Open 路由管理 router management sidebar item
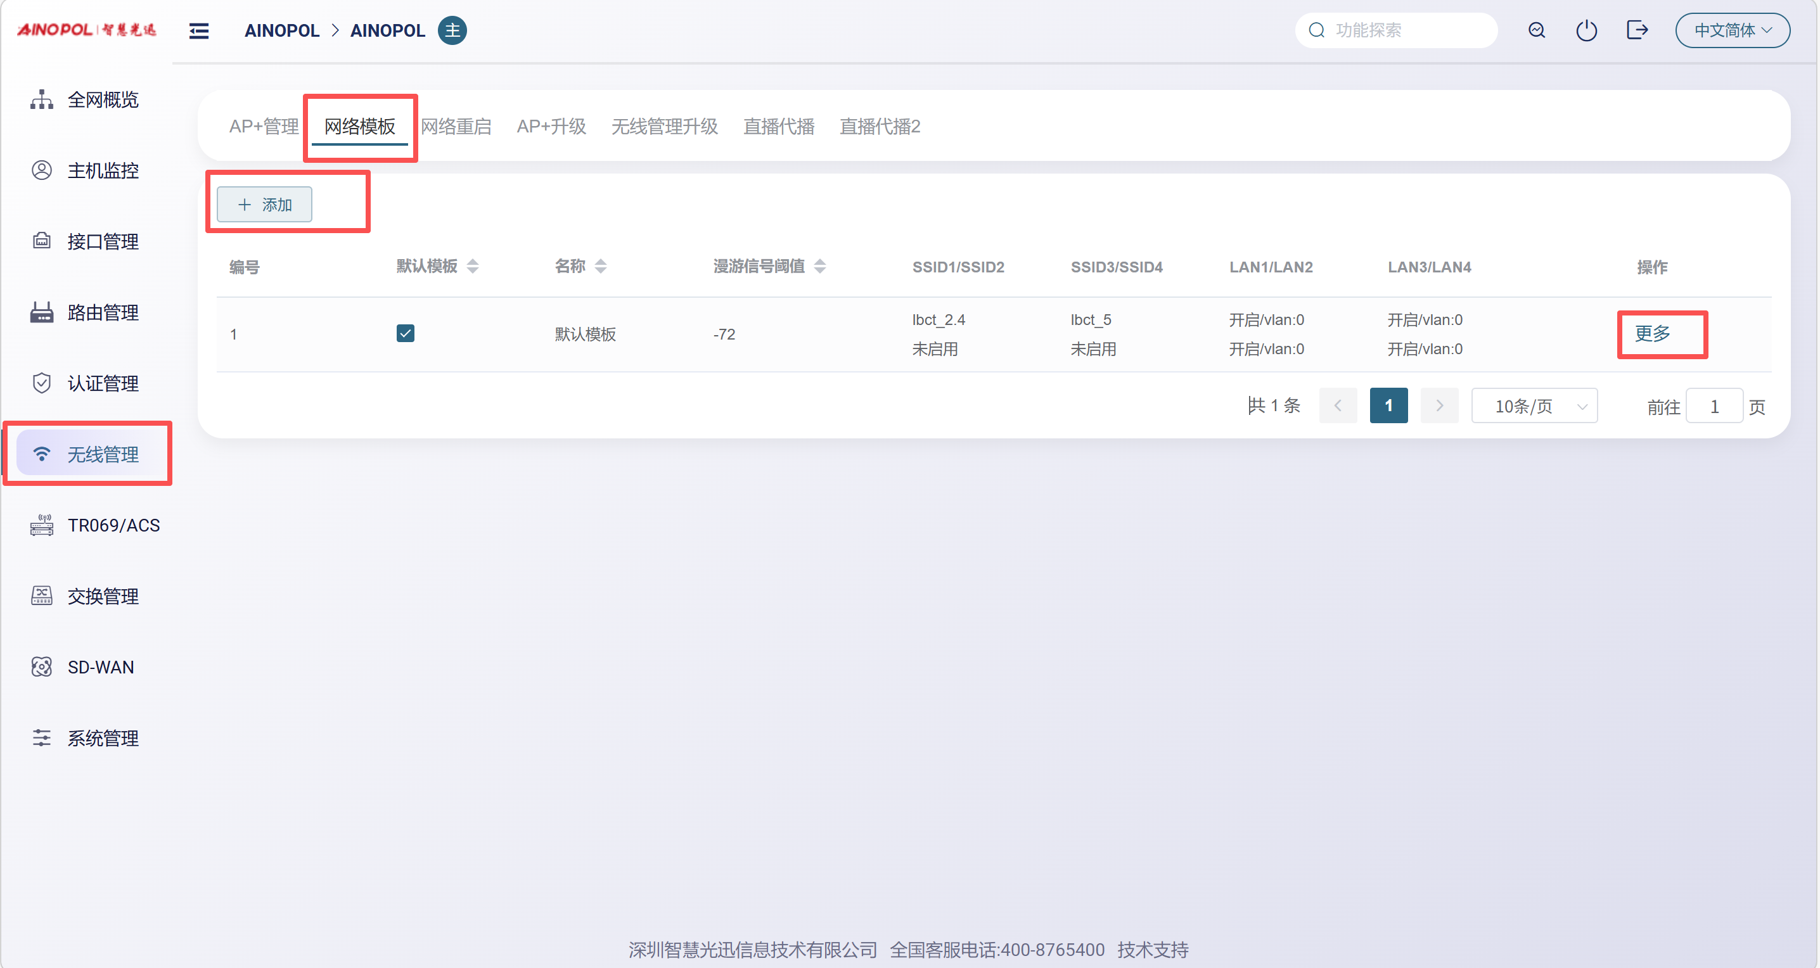The width and height of the screenshot is (1820, 968). click(102, 312)
